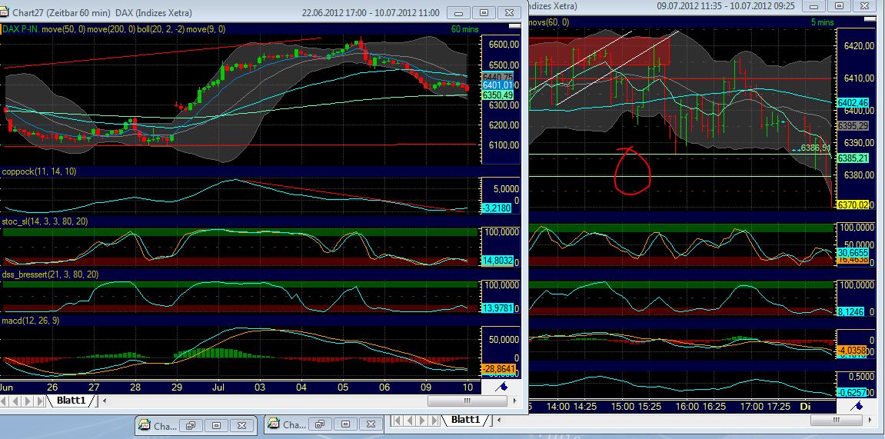Click the 6386,51 marker label on chart

tap(816, 148)
